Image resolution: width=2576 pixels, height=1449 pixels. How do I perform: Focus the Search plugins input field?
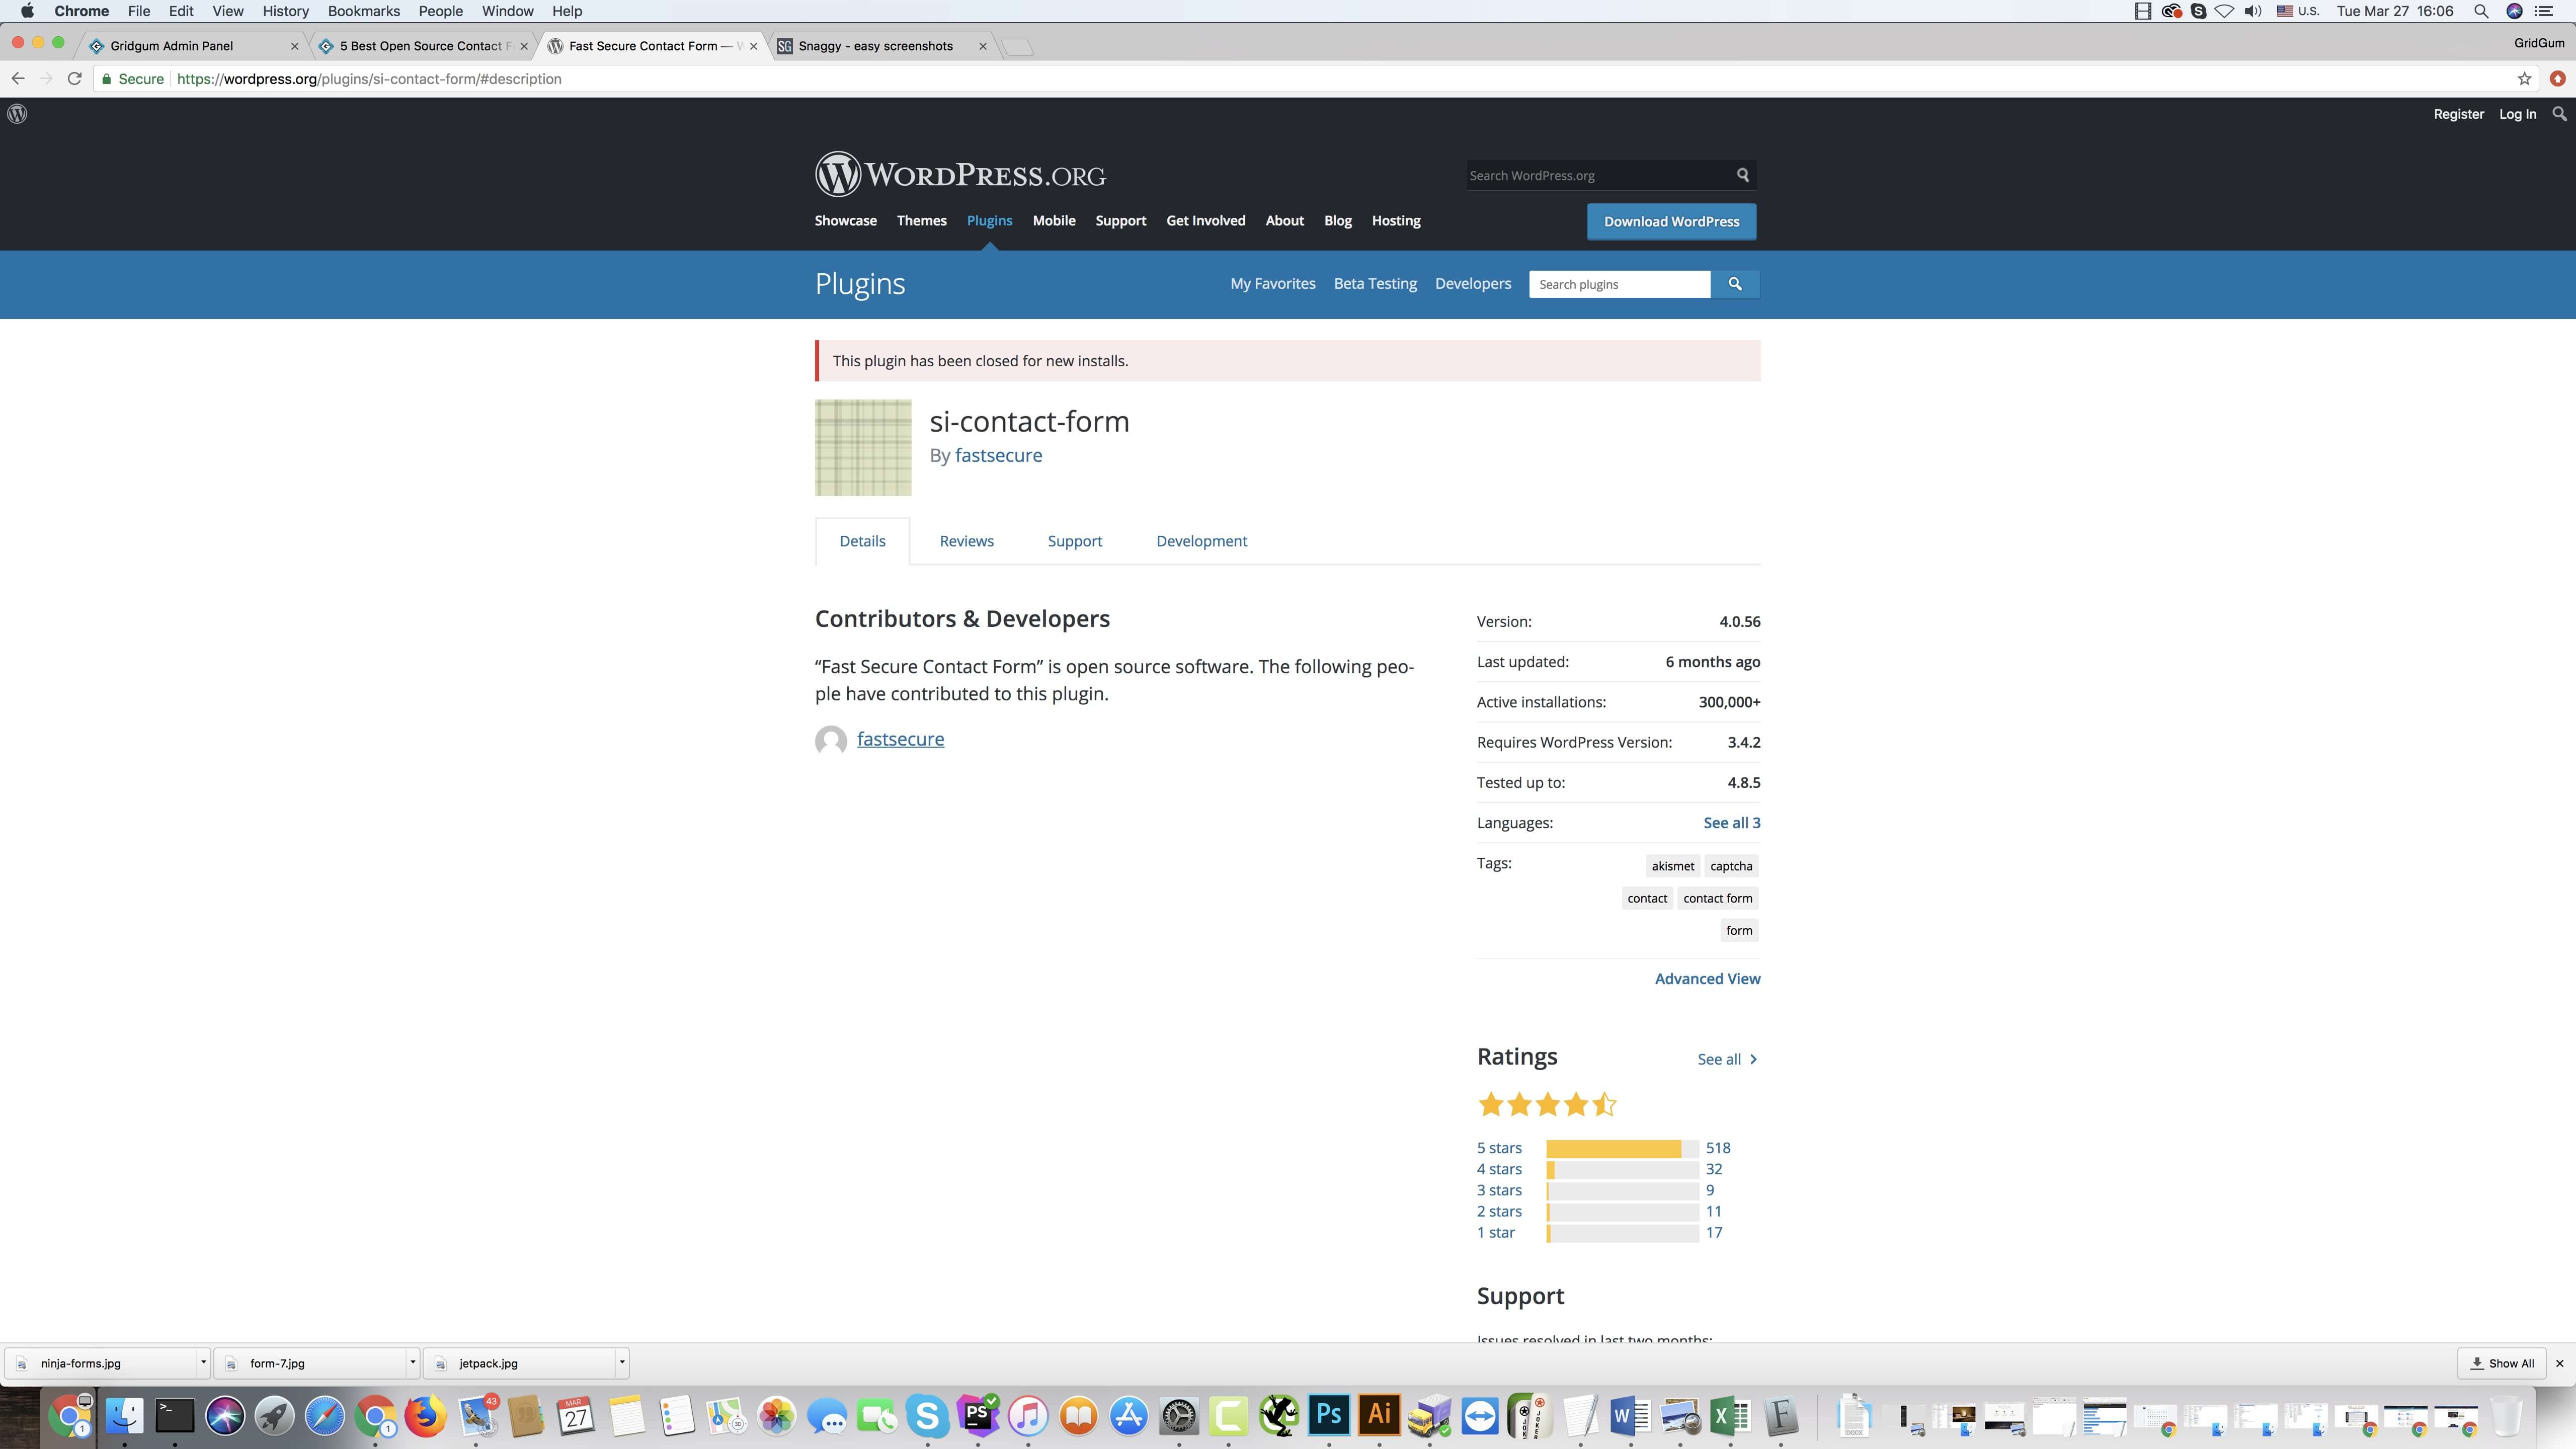click(x=1619, y=284)
